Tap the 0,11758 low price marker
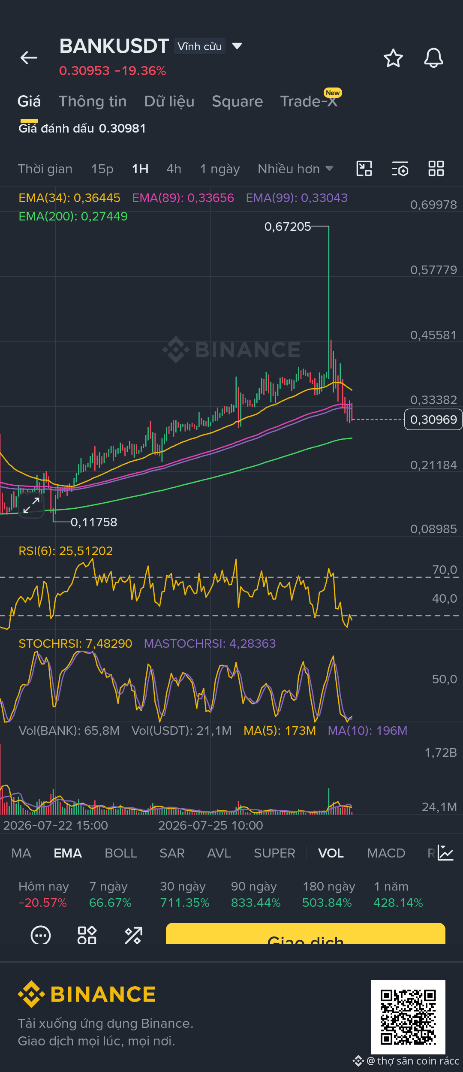 (94, 522)
